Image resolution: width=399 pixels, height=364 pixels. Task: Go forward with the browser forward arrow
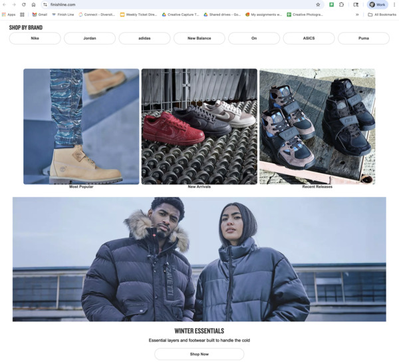(x=14, y=5)
